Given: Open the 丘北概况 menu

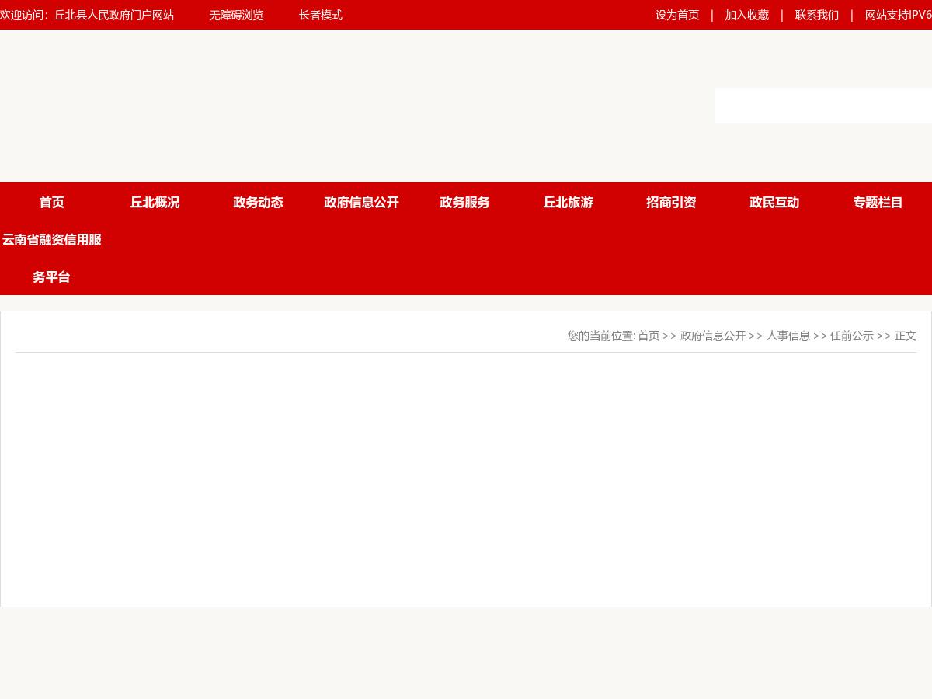Looking at the screenshot, I should (x=155, y=202).
